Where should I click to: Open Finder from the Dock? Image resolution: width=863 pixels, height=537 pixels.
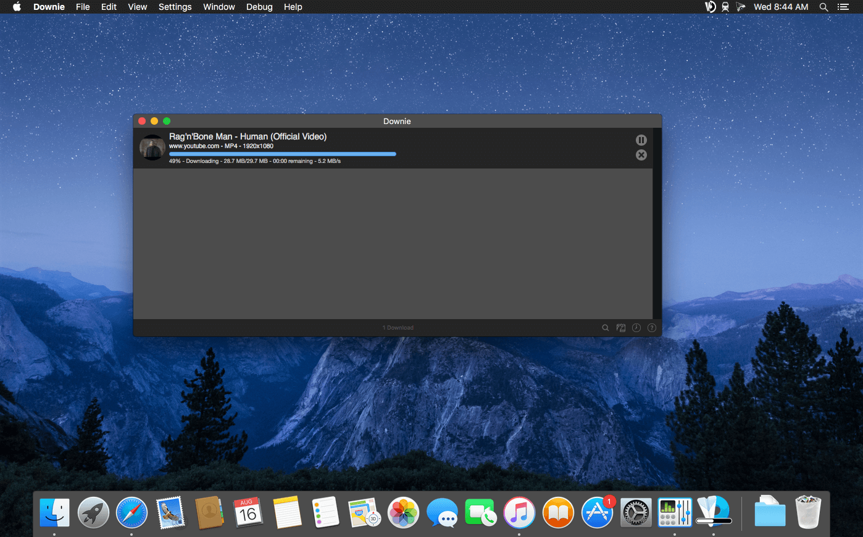(x=54, y=512)
